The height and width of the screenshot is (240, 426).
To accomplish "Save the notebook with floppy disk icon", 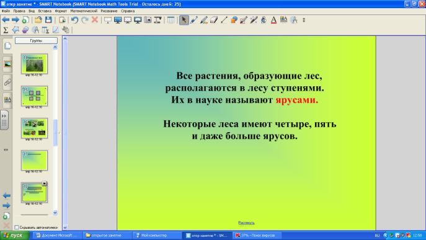I will pyautogui.click(x=48, y=20).
